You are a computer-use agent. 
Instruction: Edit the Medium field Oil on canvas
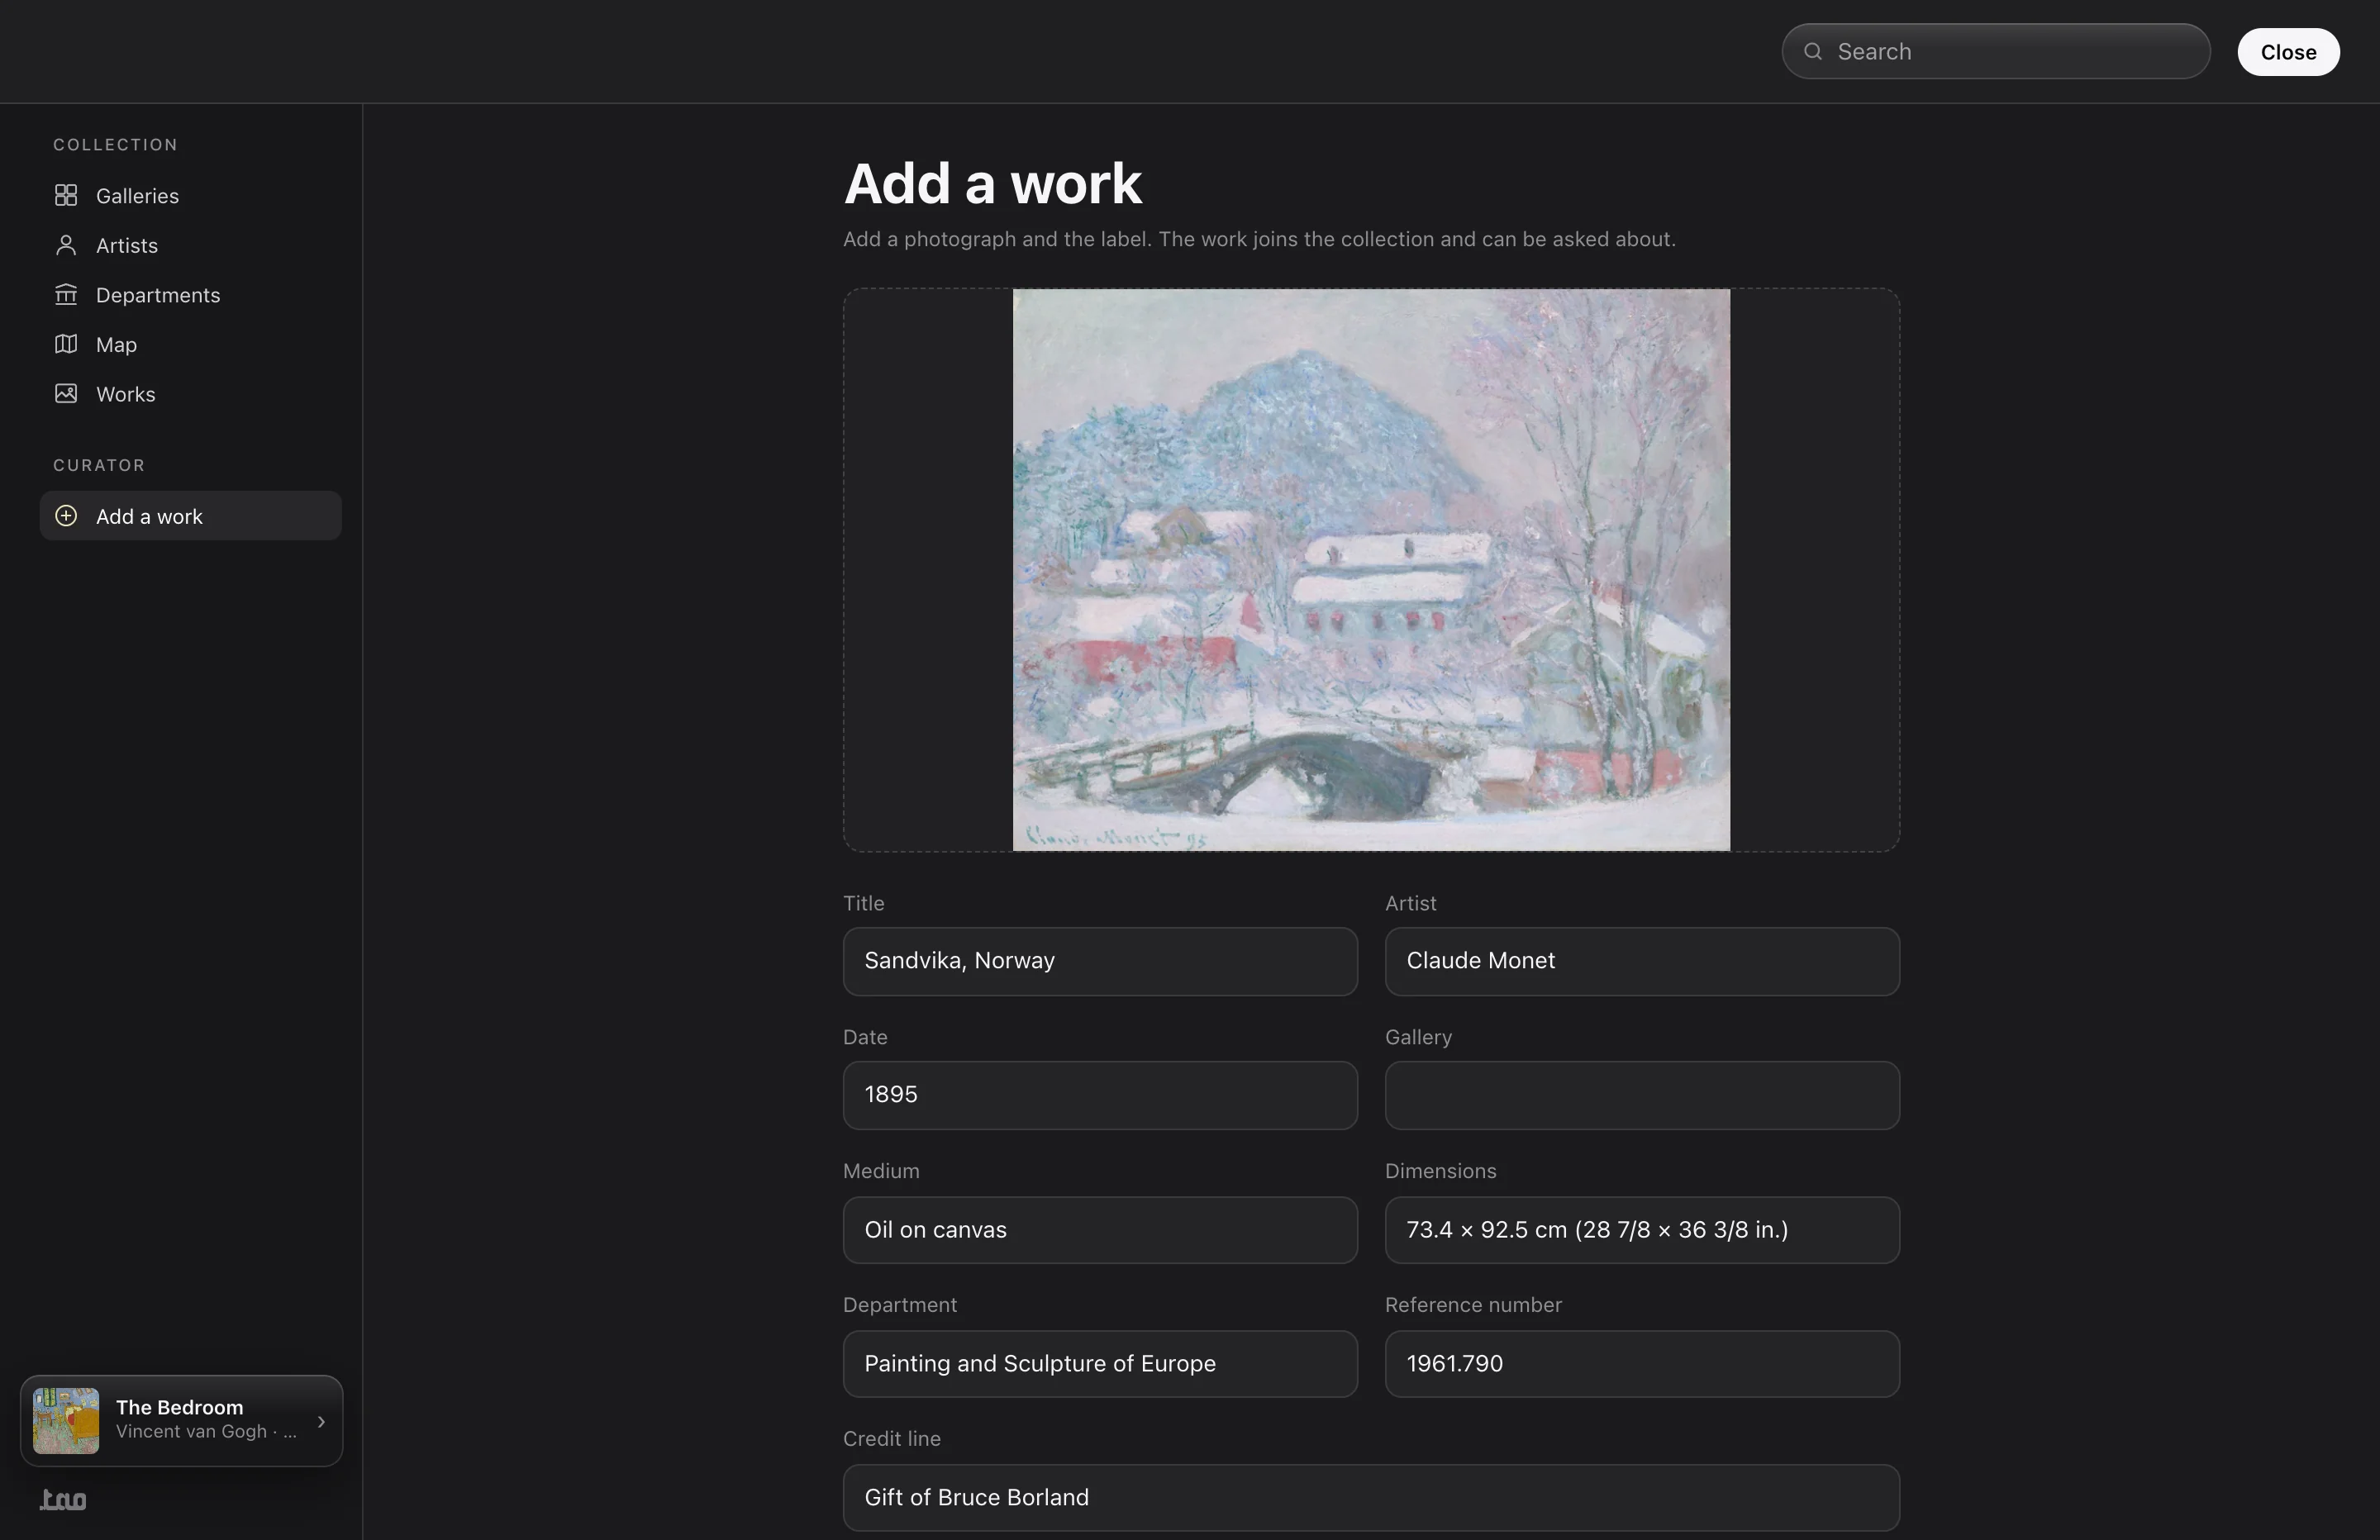[x=1100, y=1230]
